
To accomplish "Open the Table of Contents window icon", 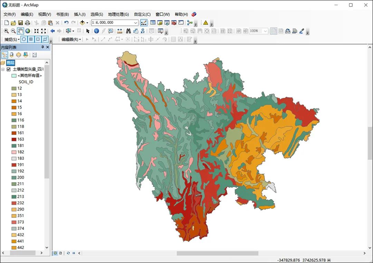I will coord(153,22).
